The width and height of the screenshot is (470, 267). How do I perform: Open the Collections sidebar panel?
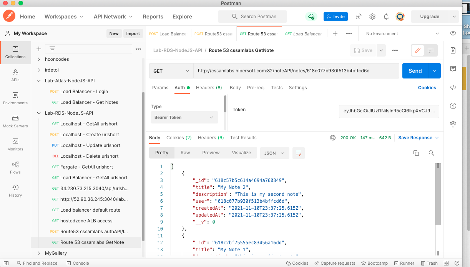click(15, 52)
